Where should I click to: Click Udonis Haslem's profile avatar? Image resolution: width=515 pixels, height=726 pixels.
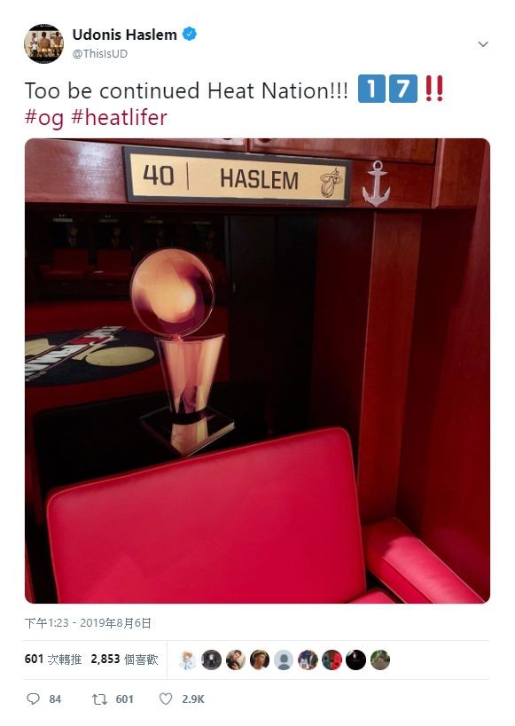coord(43,43)
